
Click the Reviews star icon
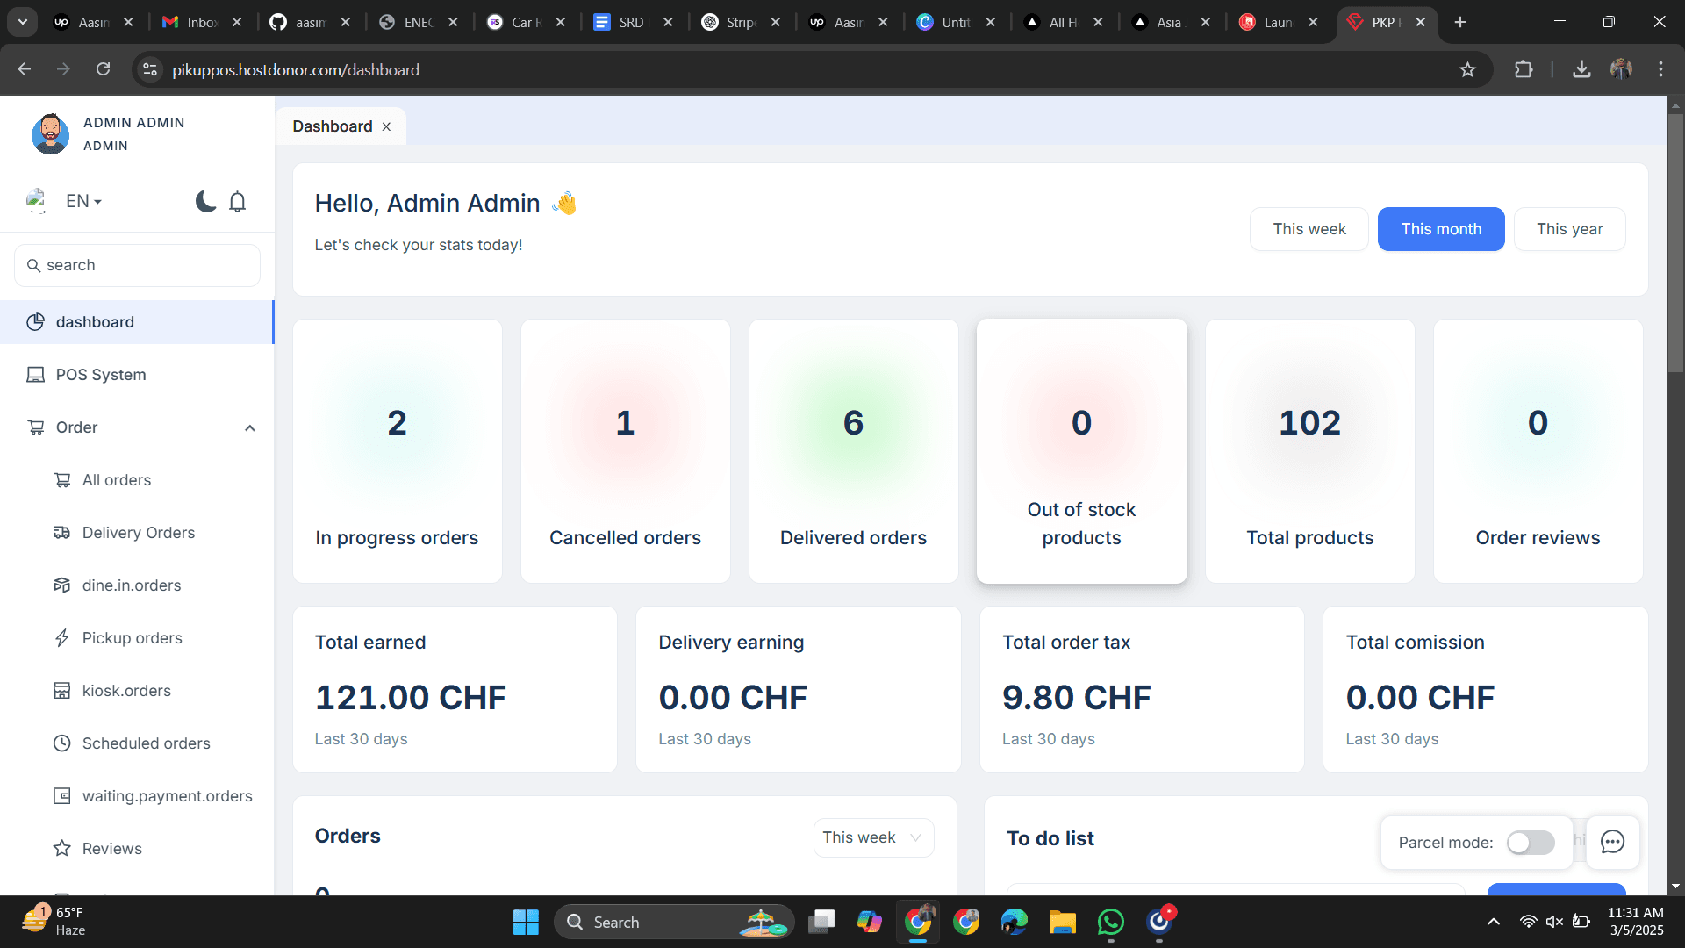(x=61, y=849)
